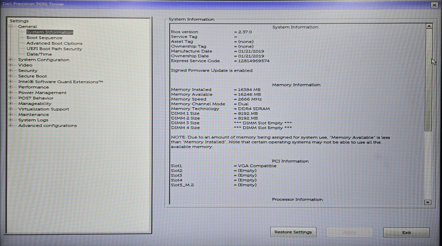Image resolution: width=442 pixels, height=246 pixels.
Task: Click the grayed-out Apply button
Action: click(350, 232)
